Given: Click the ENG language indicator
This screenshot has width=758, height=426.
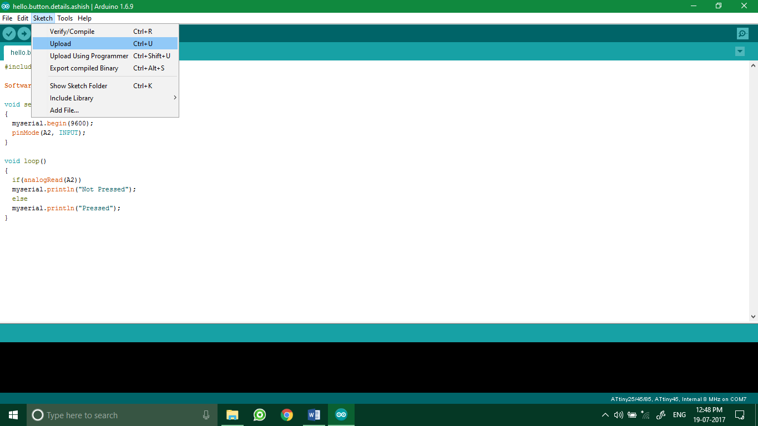Looking at the screenshot, I should 679,415.
